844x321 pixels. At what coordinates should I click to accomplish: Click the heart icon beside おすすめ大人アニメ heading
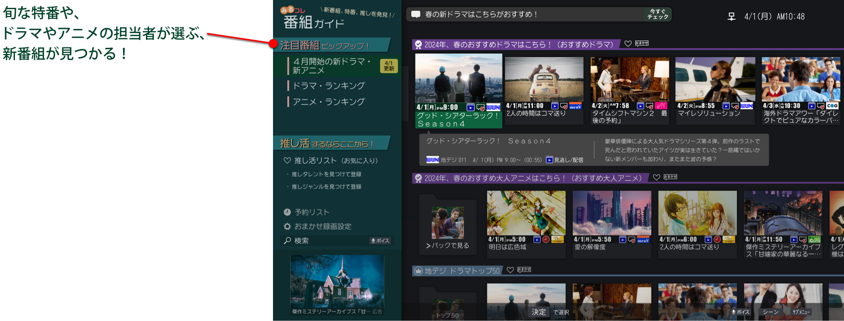[x=656, y=177]
